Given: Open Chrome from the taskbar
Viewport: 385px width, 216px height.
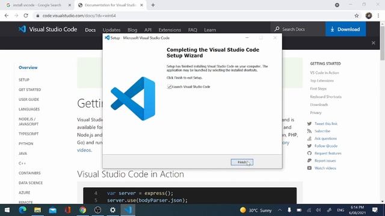Looking at the screenshot, I should pos(83,210).
